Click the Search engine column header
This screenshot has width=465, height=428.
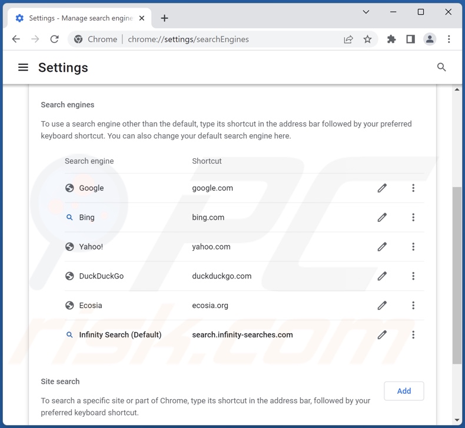click(89, 161)
